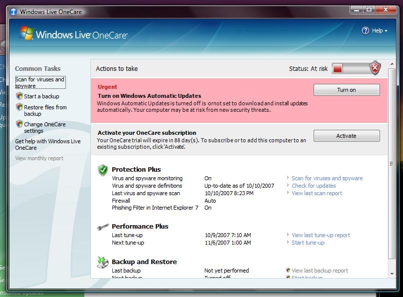The width and height of the screenshot is (403, 297).
Task: Click the blue Help question mark icon
Action: 365,30
